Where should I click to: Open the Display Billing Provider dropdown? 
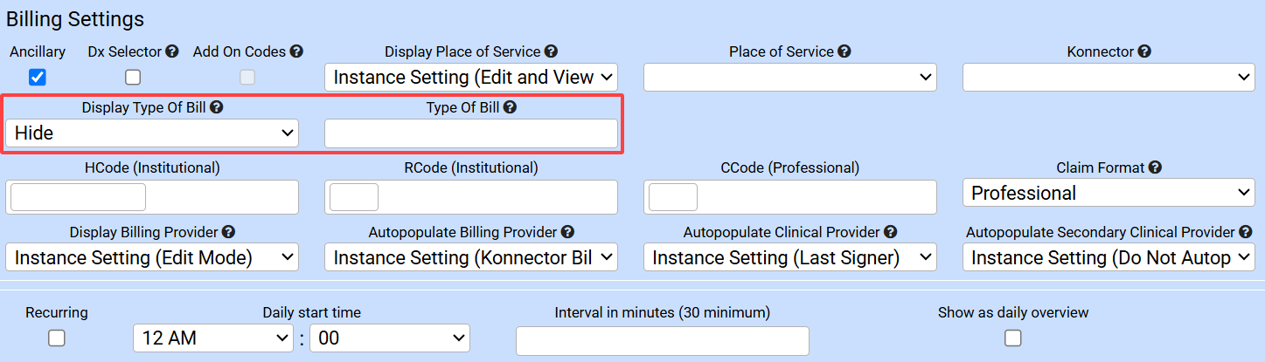coord(152,257)
